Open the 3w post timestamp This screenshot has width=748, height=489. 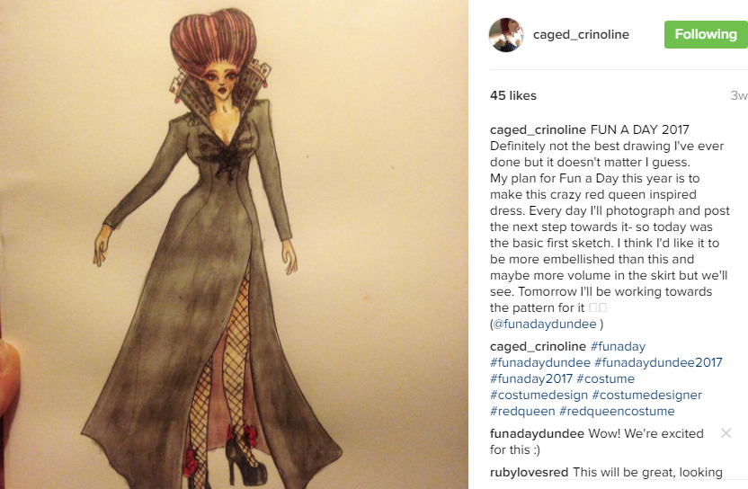[739, 95]
